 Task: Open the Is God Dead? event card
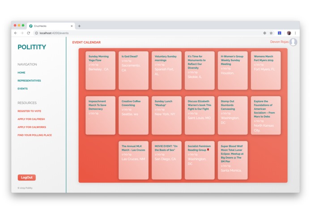[x=133, y=71]
